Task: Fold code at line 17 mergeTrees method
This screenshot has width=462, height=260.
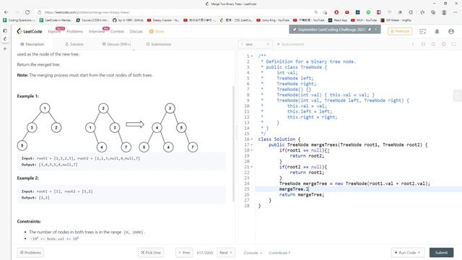Action: click(252, 144)
